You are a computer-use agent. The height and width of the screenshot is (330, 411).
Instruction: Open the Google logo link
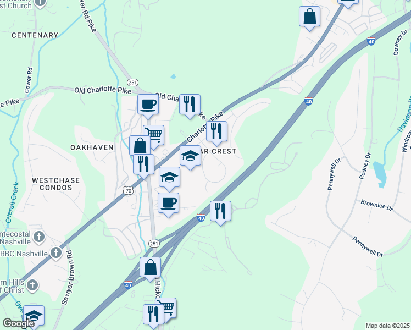[x=18, y=323]
